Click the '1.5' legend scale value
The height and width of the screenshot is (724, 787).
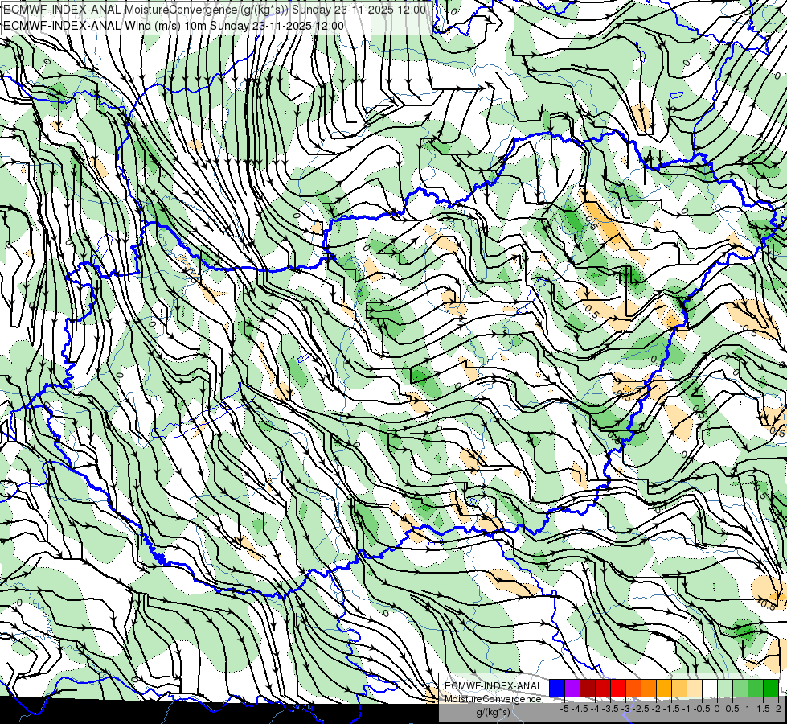(764, 709)
